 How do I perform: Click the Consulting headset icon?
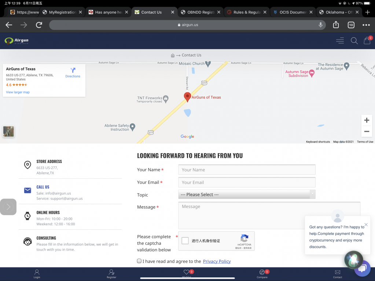pyautogui.click(x=27, y=241)
